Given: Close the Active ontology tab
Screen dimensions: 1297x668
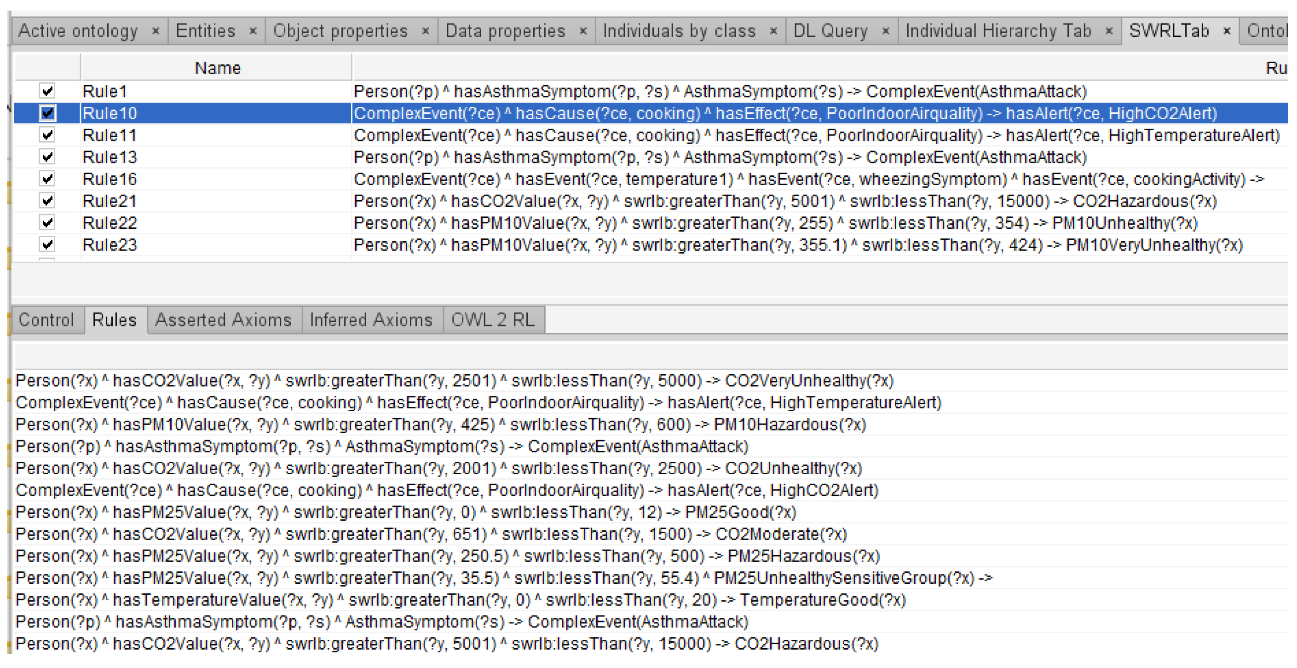Looking at the screenshot, I should coord(156,31).
